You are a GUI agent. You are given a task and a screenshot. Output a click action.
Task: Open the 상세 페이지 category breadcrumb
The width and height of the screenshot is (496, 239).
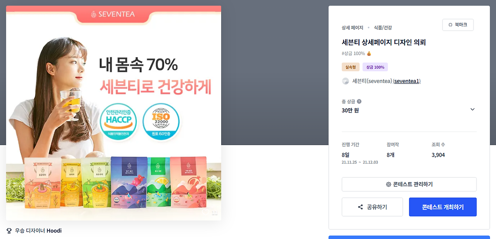[352, 28]
